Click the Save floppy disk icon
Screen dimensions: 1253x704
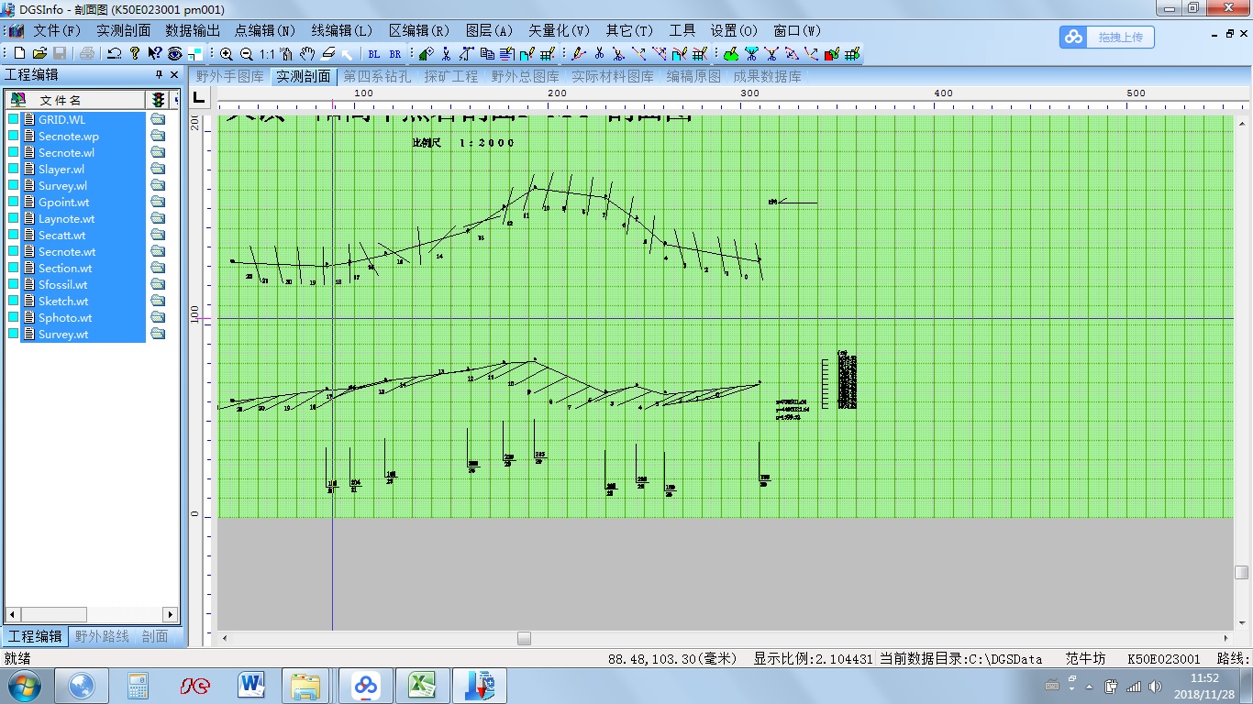60,53
